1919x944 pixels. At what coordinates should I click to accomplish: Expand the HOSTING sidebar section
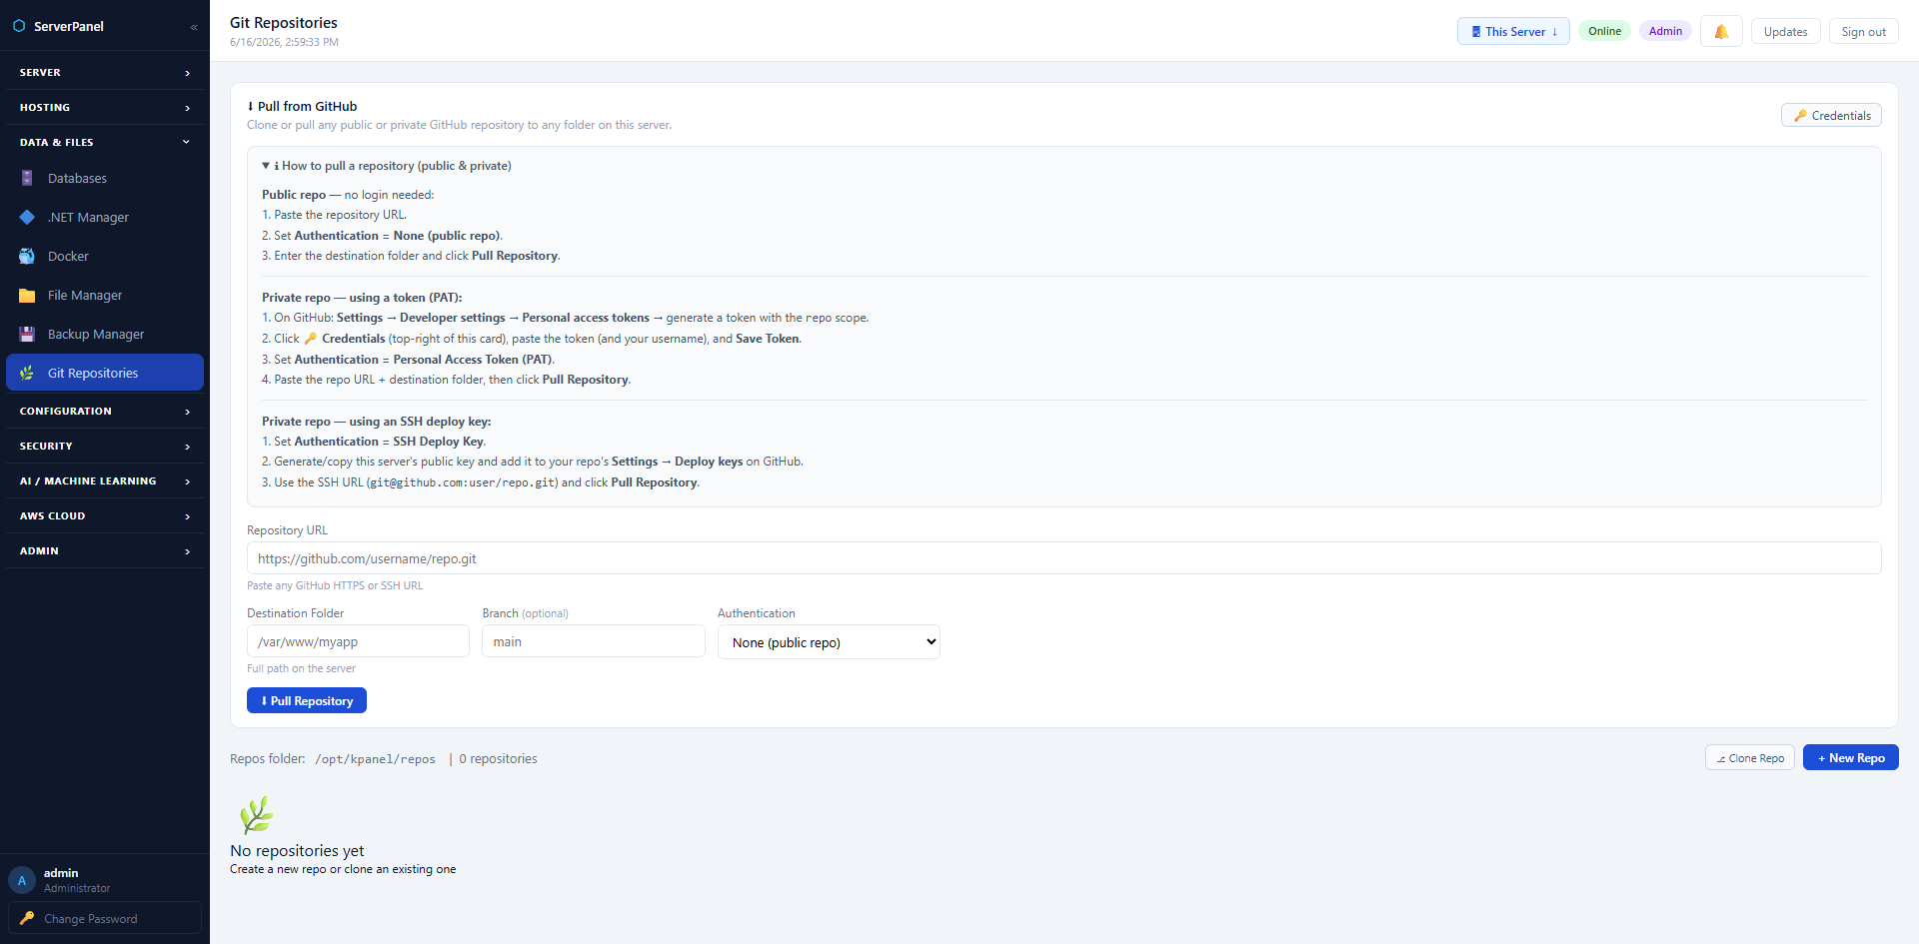tap(105, 107)
